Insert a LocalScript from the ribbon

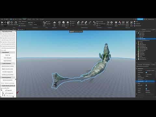click(137, 24)
